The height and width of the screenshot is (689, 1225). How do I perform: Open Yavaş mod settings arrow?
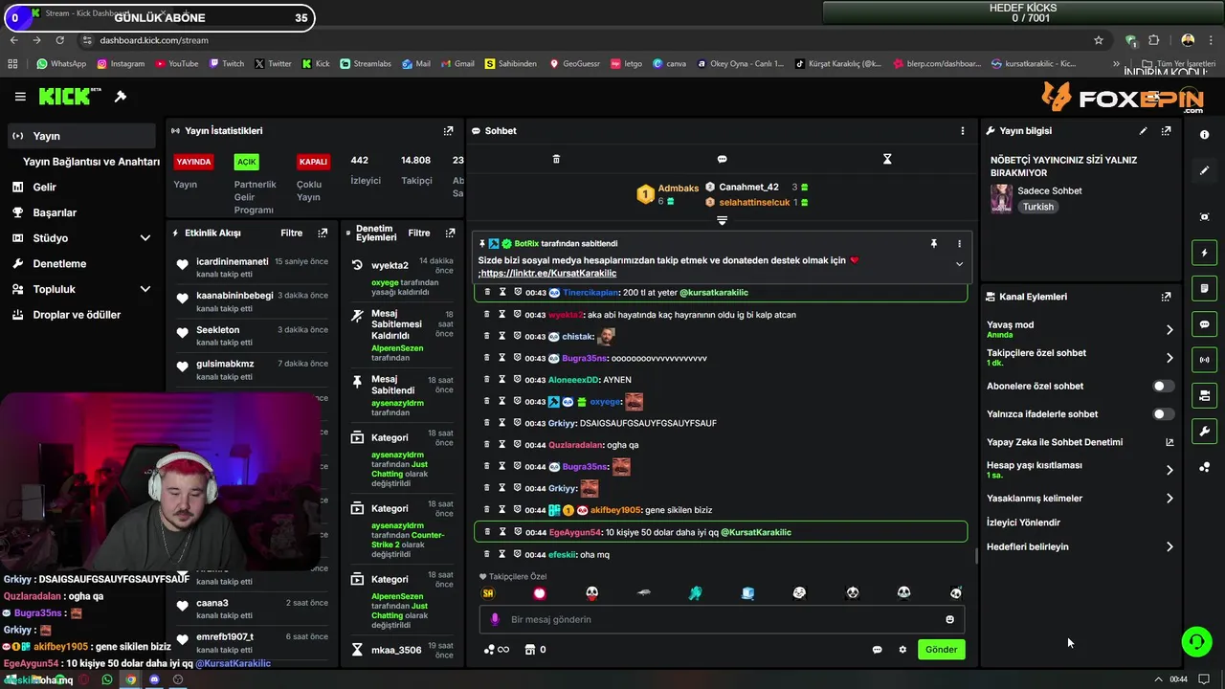coord(1169,330)
